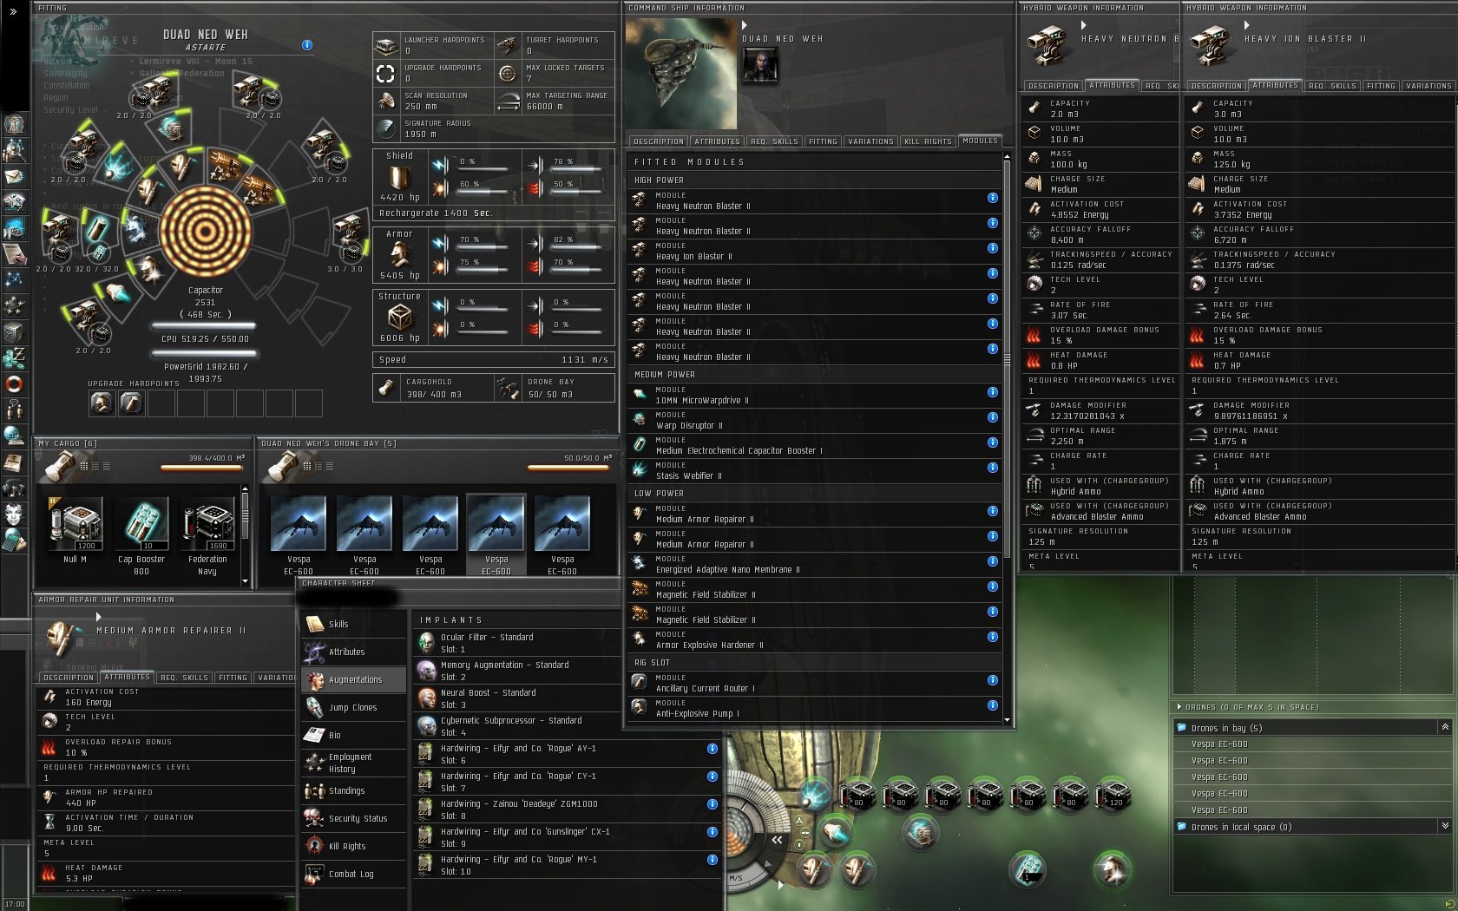Screen dimensions: 1458x911
Task: Open the Medium Armor Repairer II window menu triangle
Action: (x=98, y=617)
